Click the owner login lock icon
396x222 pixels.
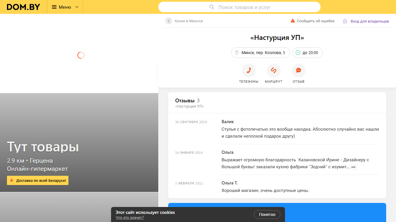tap(345, 21)
